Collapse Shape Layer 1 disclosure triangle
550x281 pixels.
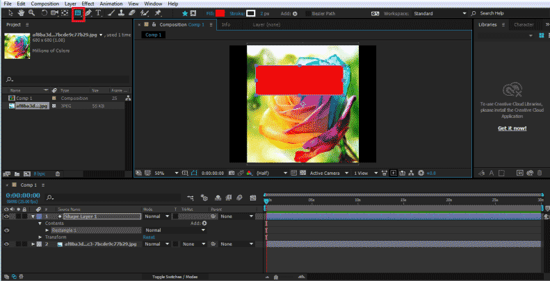pos(33,216)
